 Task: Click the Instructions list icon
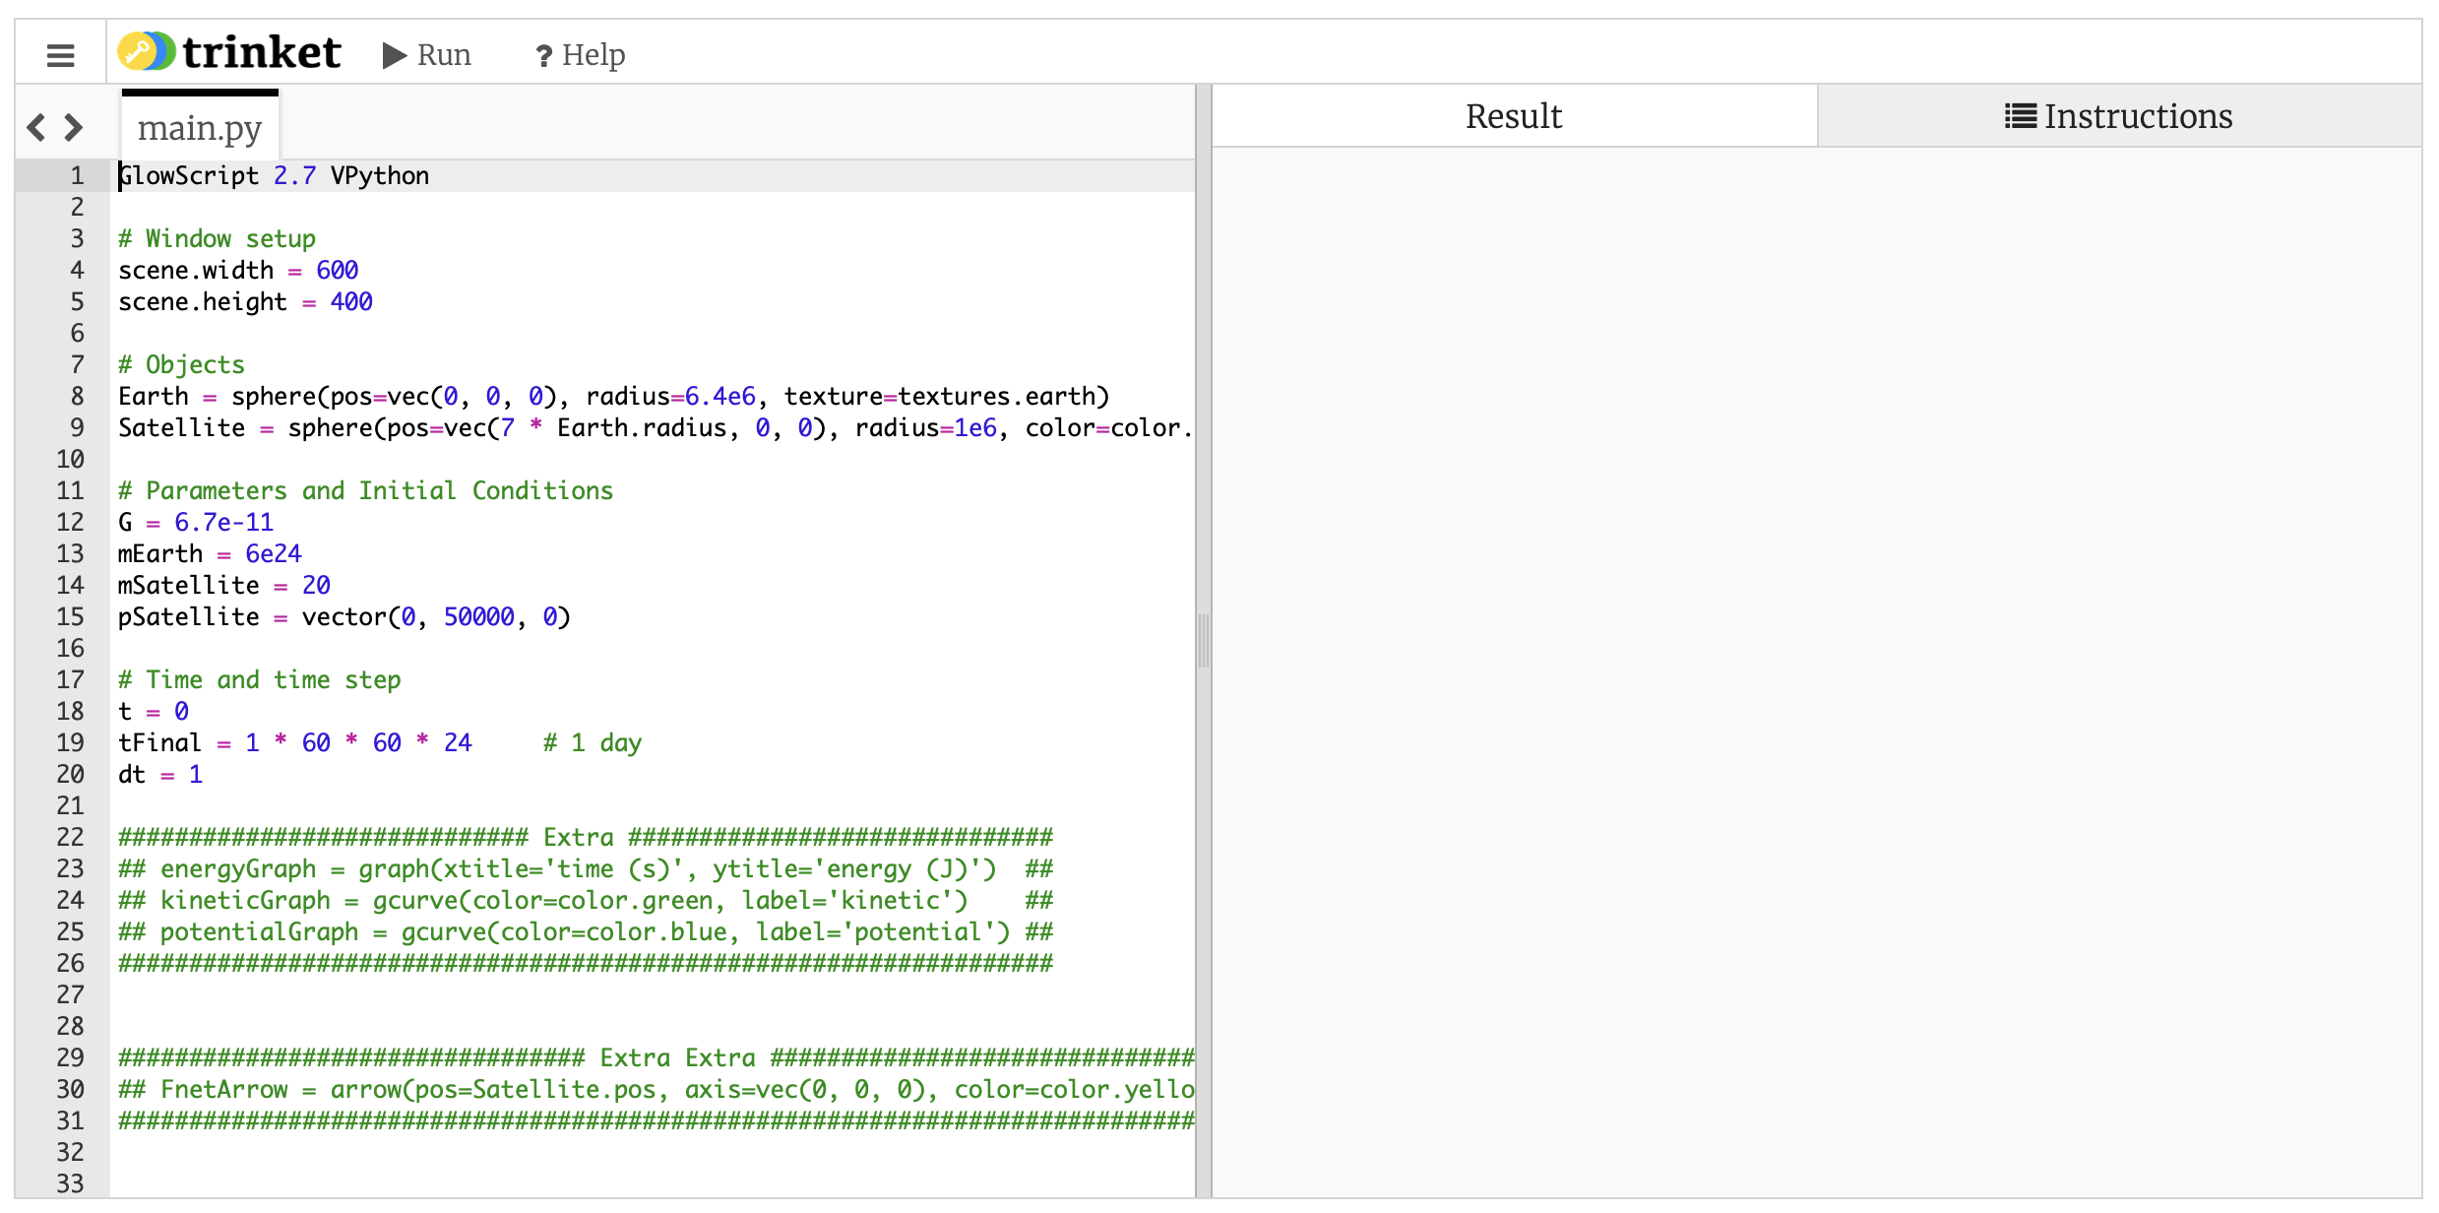(2020, 116)
